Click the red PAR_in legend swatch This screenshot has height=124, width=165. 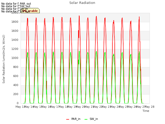click(68, 119)
